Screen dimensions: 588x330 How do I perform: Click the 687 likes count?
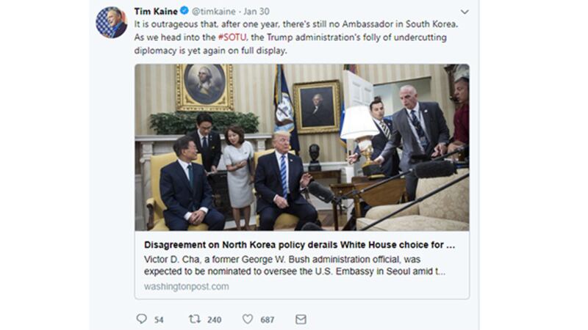click(x=268, y=320)
